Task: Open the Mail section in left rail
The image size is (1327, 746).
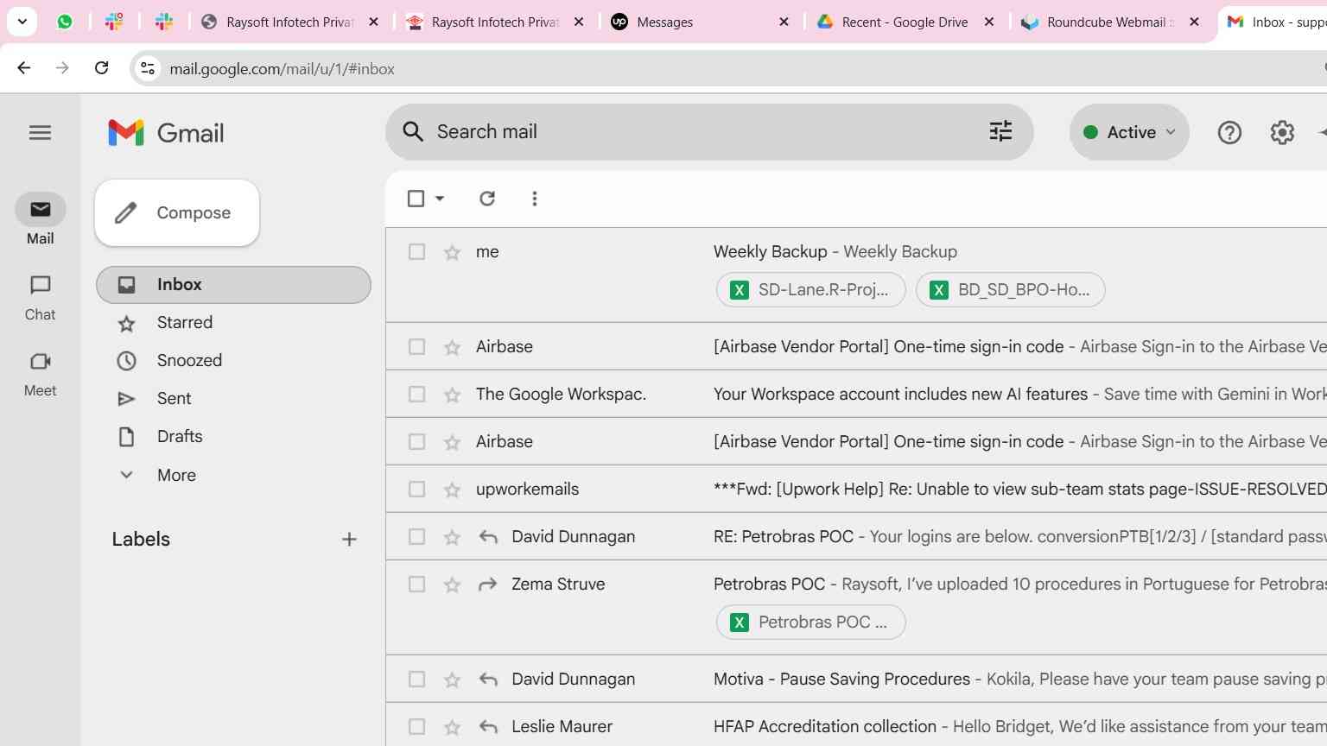Action: click(40, 219)
